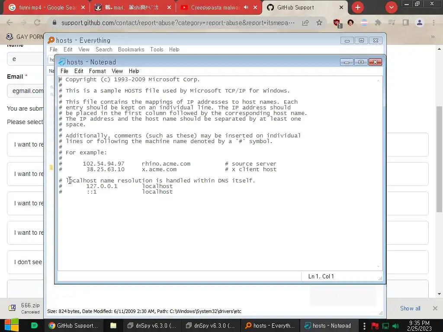Click the Email input field

pyautogui.click(x=25, y=91)
